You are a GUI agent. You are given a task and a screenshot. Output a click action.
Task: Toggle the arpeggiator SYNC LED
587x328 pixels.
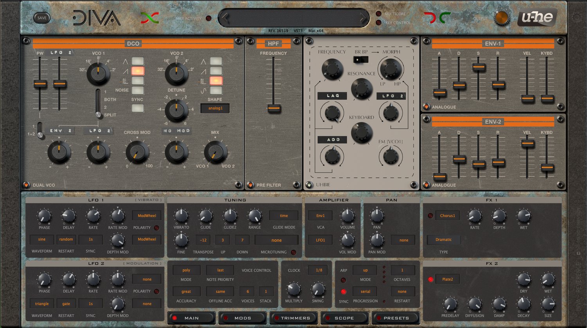[343, 292]
